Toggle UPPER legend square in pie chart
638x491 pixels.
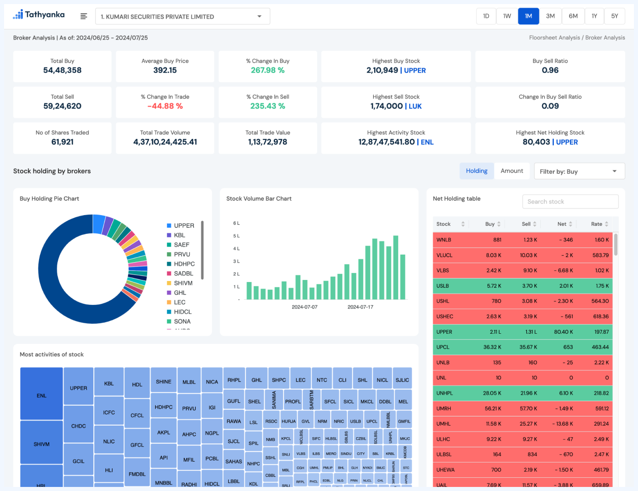click(x=169, y=226)
